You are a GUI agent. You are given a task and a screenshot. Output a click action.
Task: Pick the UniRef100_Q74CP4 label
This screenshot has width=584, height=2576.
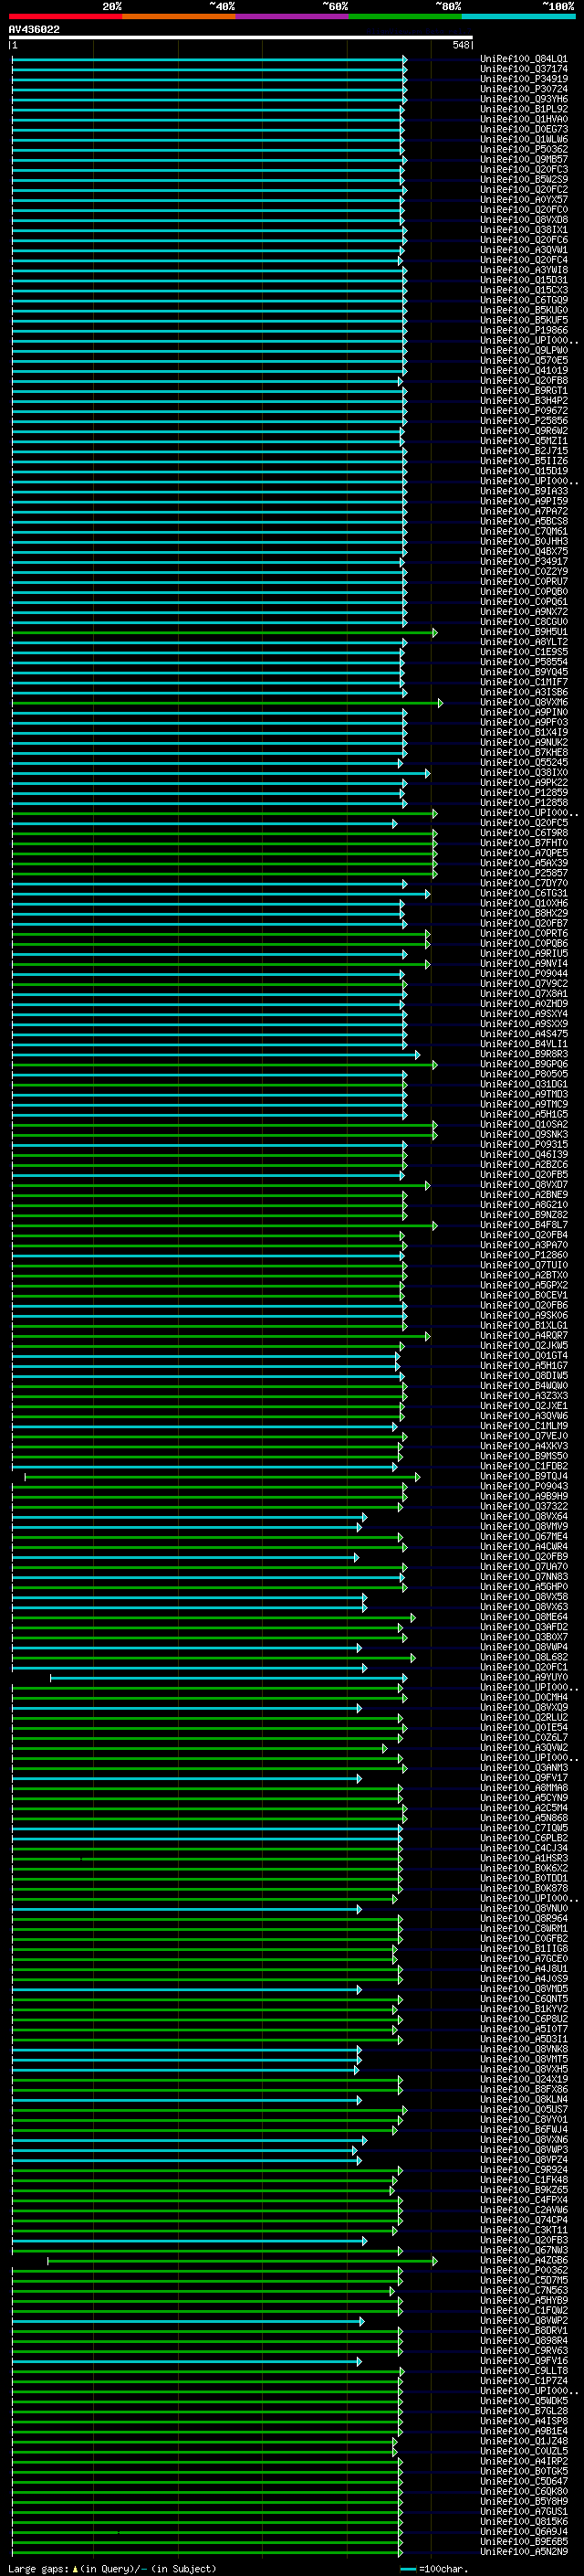pyautogui.click(x=524, y=2220)
